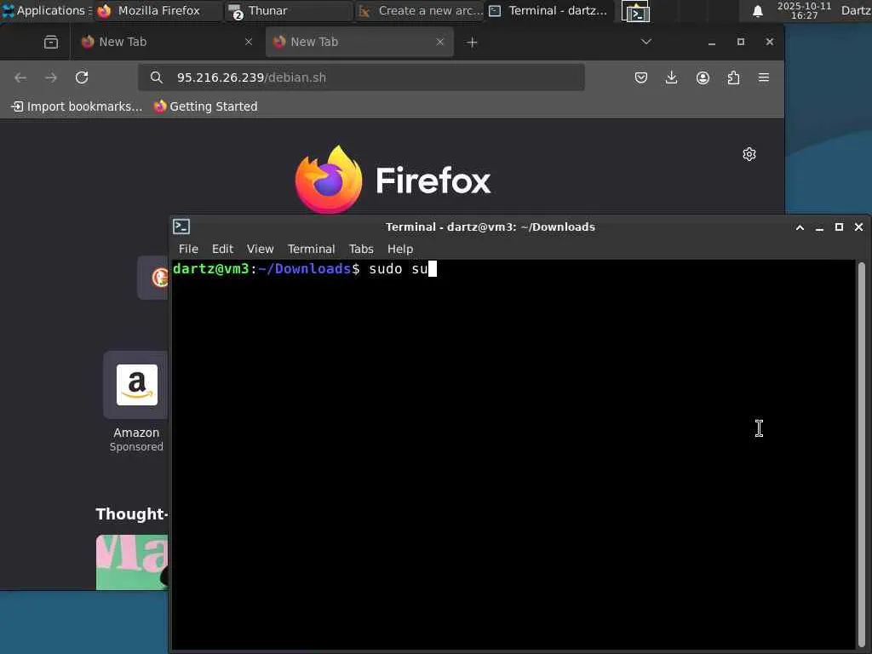Screen dimensions: 872x654
Task: Roll up the terminal window with the up arrow
Action: tap(800, 227)
